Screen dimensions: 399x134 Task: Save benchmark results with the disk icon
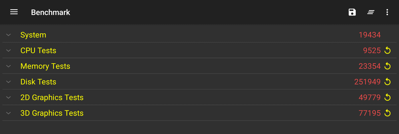352,12
